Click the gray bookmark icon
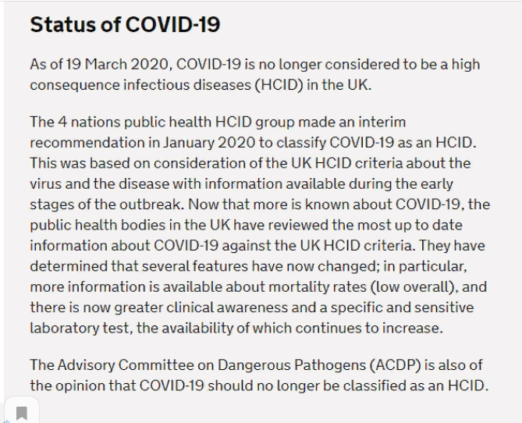Viewport: 522px width, 423px height. pos(22,413)
